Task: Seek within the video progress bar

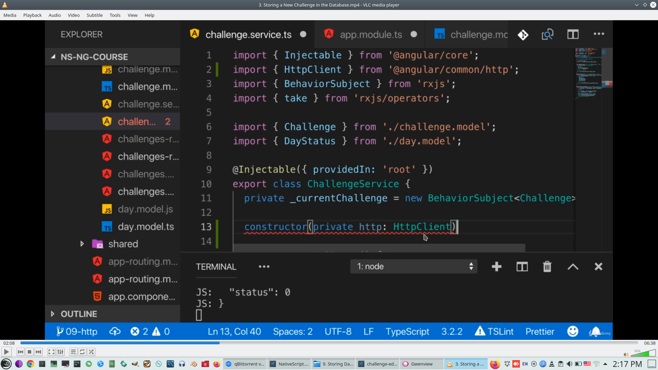Action: point(329,343)
